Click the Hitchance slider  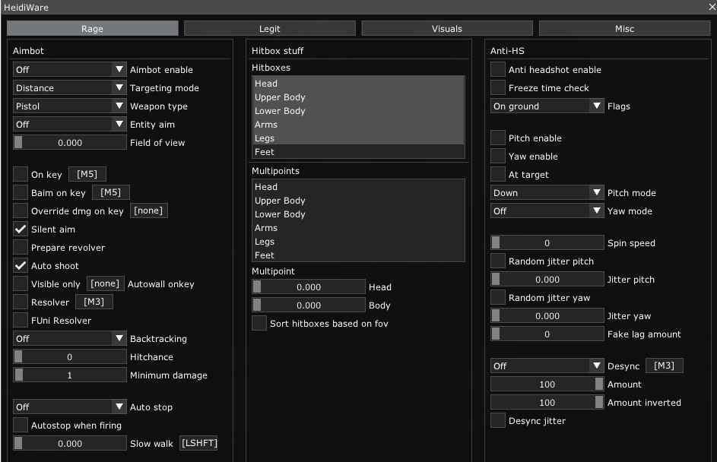pos(69,357)
